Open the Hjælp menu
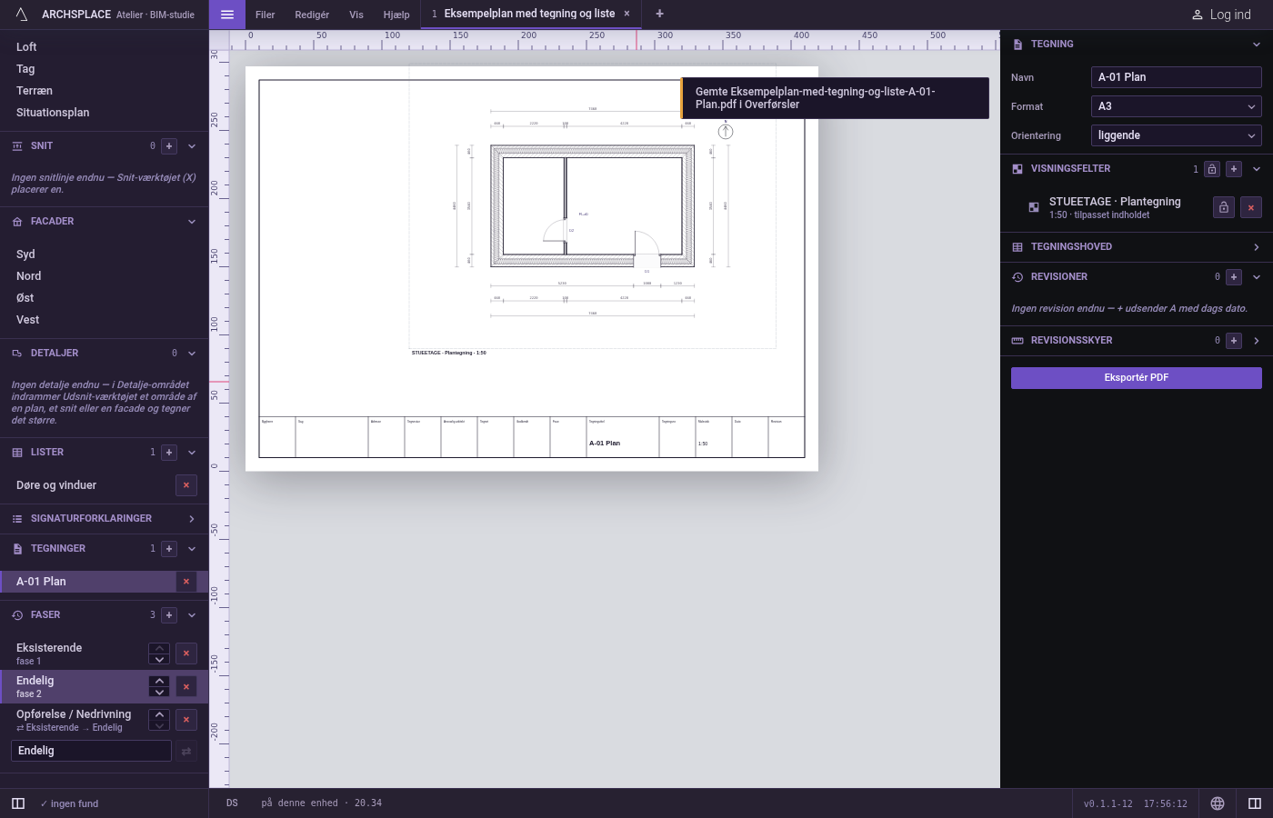 click(x=396, y=15)
